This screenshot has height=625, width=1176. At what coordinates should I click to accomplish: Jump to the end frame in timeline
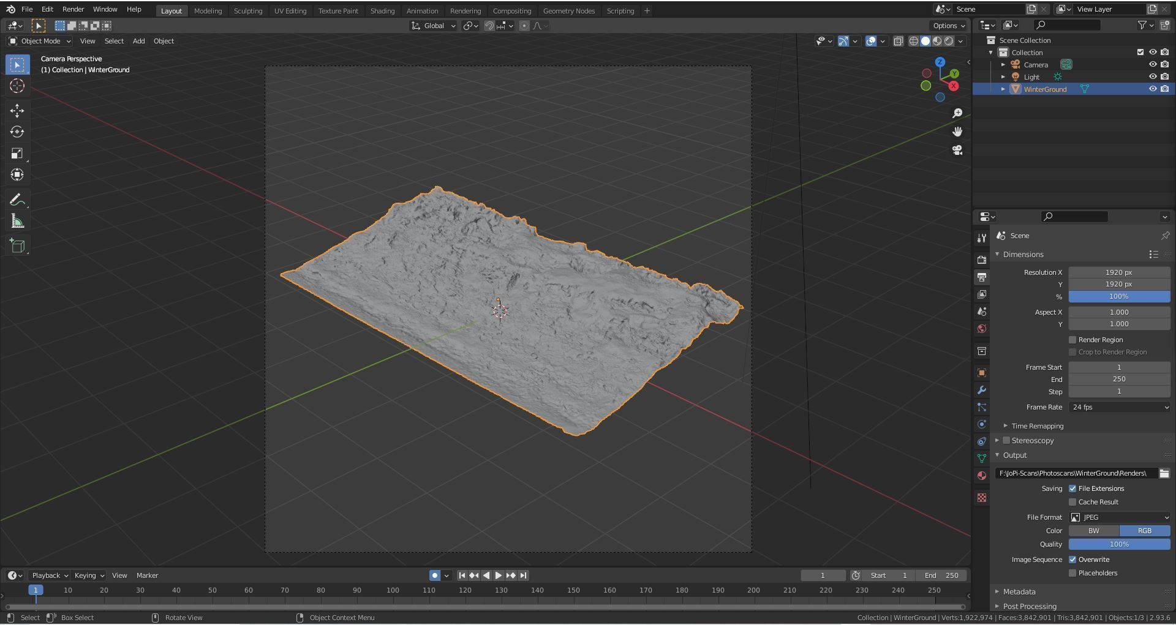point(523,575)
